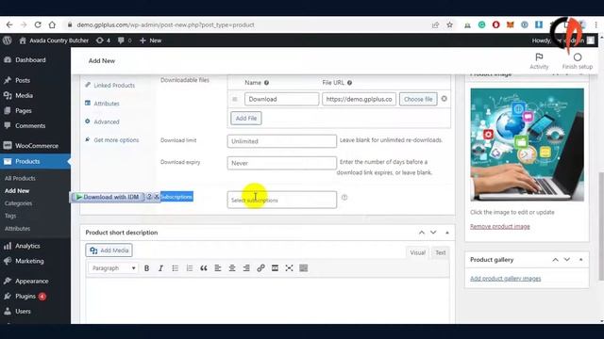The width and height of the screenshot is (604, 339).
Task: Move Product gallery panel down
Action: pos(566,260)
